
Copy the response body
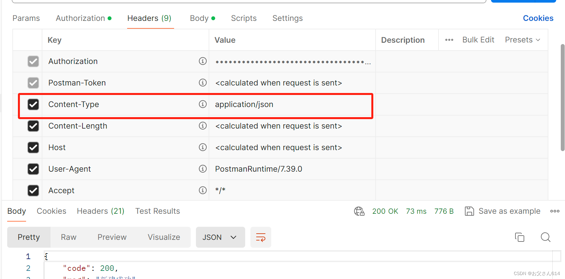point(520,237)
